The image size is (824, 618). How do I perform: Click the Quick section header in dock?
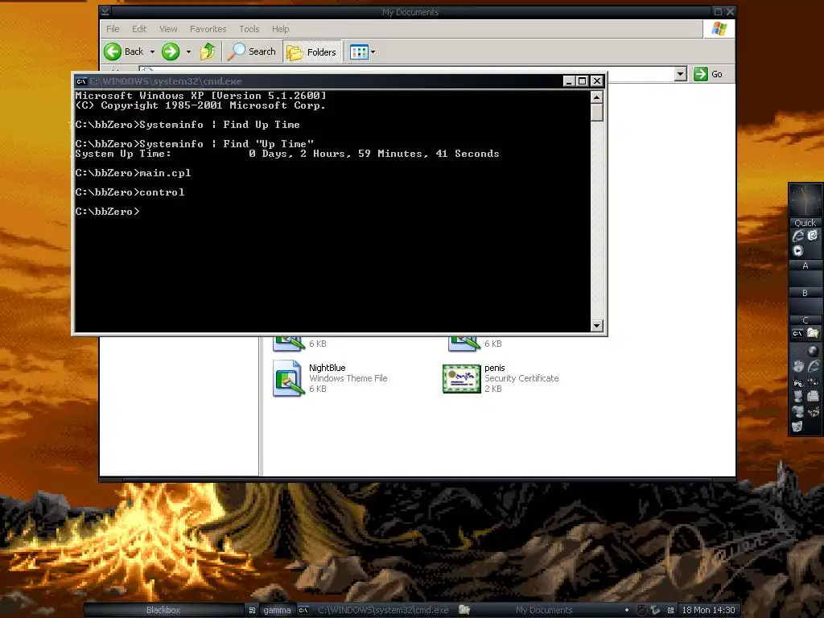tap(805, 223)
